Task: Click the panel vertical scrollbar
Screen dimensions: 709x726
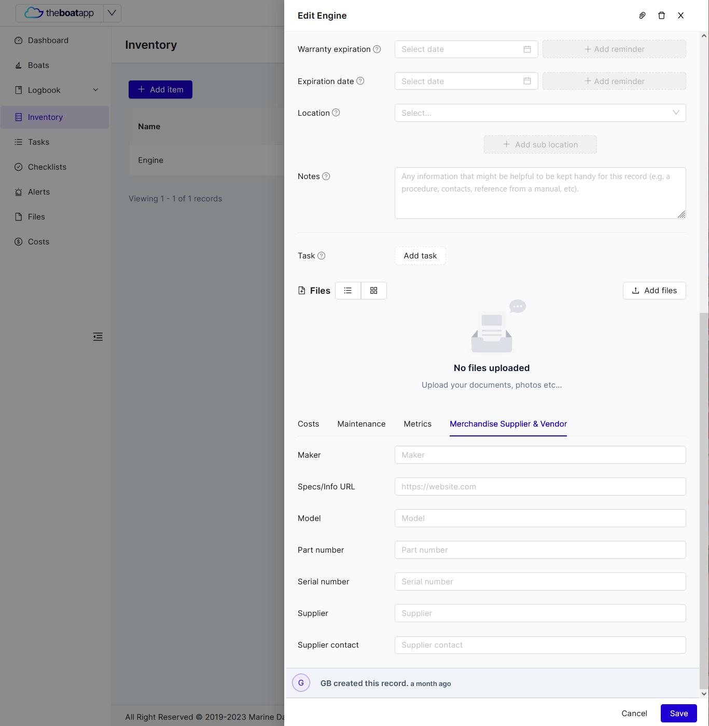Action: click(704, 499)
